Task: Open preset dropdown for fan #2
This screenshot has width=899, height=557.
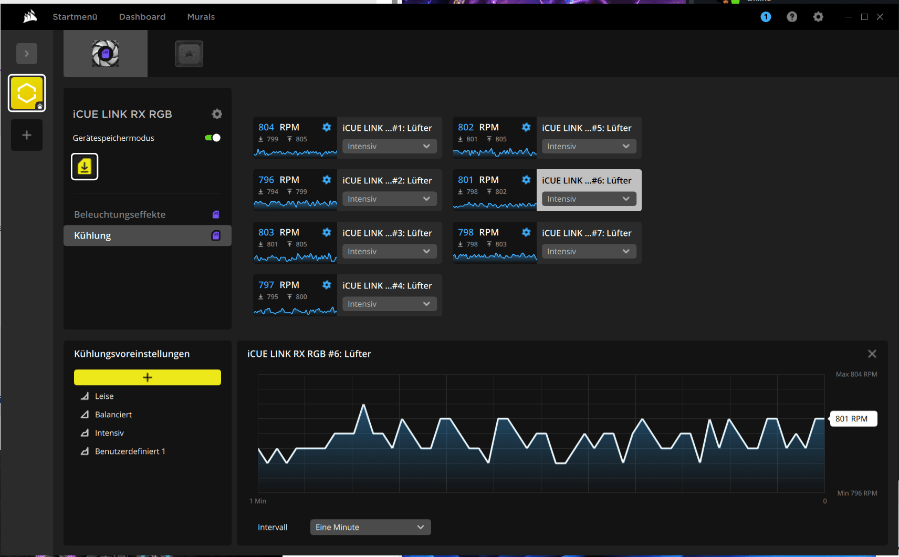Action: pyautogui.click(x=390, y=199)
